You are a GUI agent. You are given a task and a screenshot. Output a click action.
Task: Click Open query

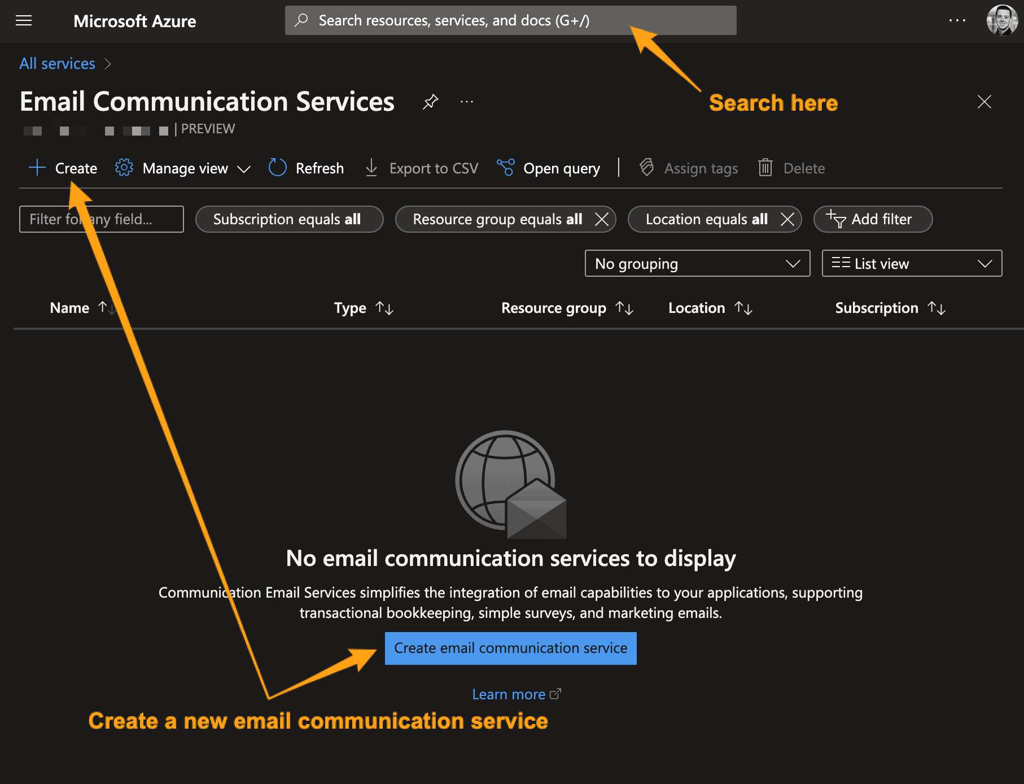(548, 168)
